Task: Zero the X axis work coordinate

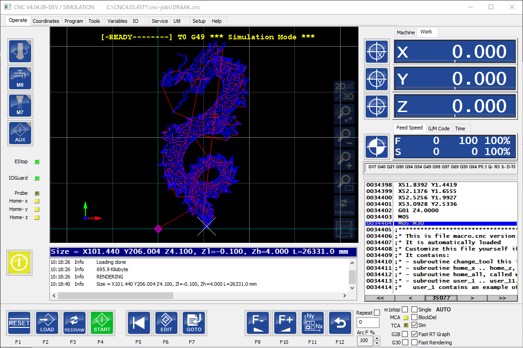Action: coord(377,52)
